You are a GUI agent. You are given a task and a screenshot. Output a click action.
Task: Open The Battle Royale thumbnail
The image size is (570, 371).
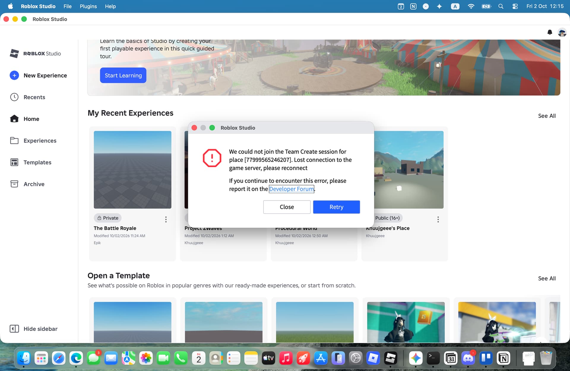pos(132,170)
